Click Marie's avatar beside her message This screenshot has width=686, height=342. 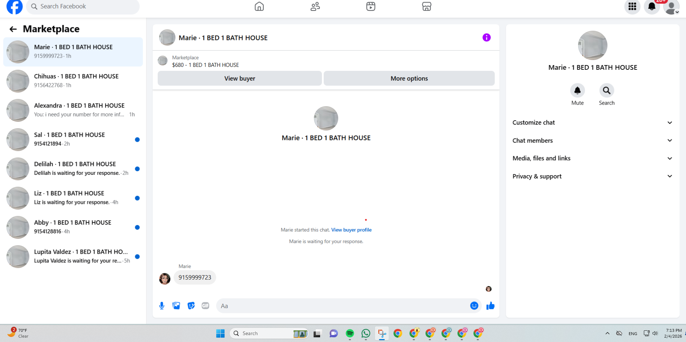coord(165,279)
